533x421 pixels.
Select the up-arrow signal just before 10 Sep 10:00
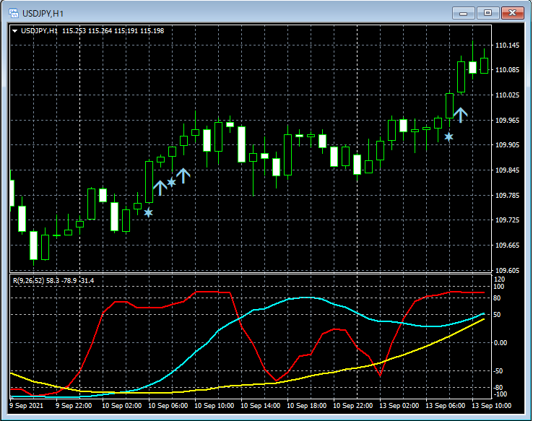183,175
